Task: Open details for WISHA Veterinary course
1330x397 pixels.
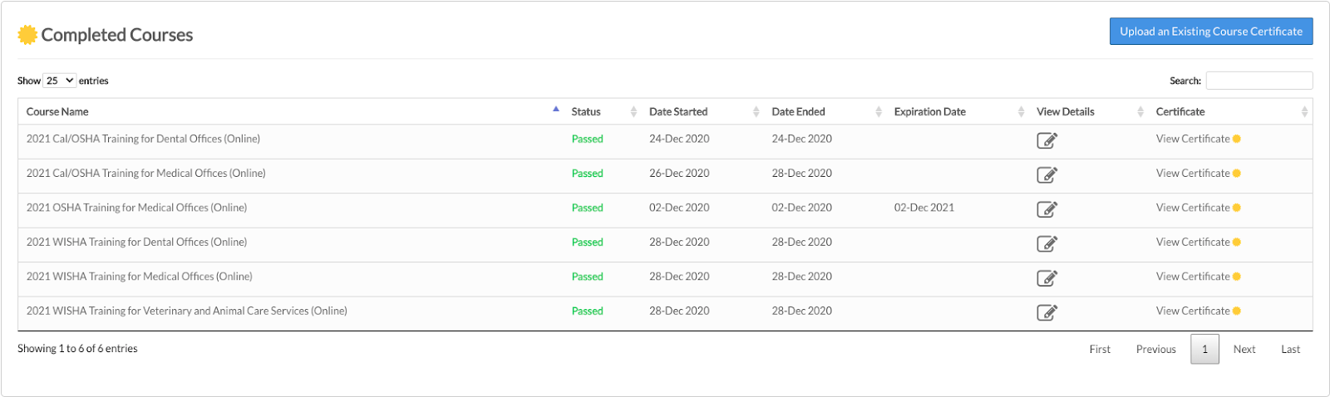Action: tap(1047, 312)
